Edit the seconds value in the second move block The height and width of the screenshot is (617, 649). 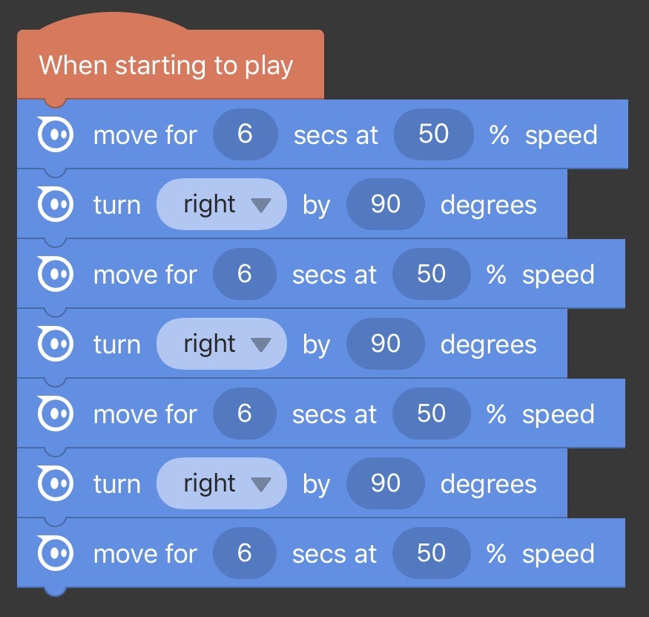(x=245, y=274)
